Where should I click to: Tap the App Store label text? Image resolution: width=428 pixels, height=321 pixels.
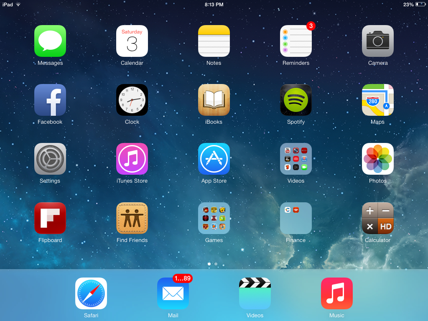pos(214,181)
